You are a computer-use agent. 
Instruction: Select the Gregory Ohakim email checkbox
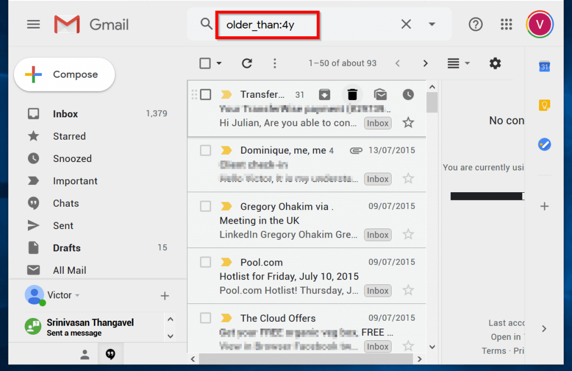pos(206,206)
